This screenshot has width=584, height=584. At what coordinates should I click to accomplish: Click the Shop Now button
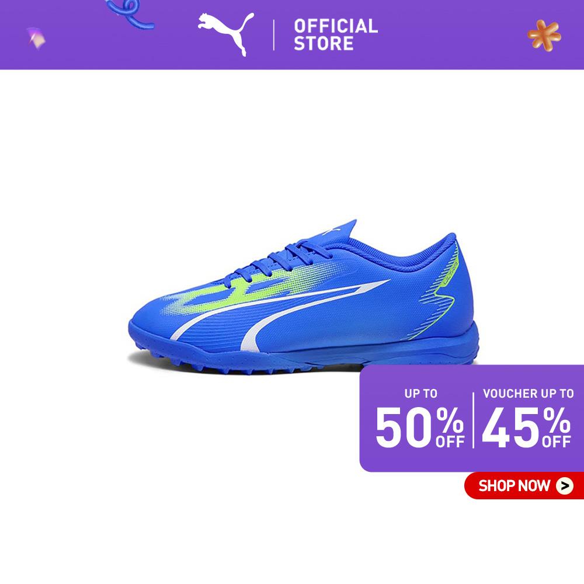coord(524,486)
